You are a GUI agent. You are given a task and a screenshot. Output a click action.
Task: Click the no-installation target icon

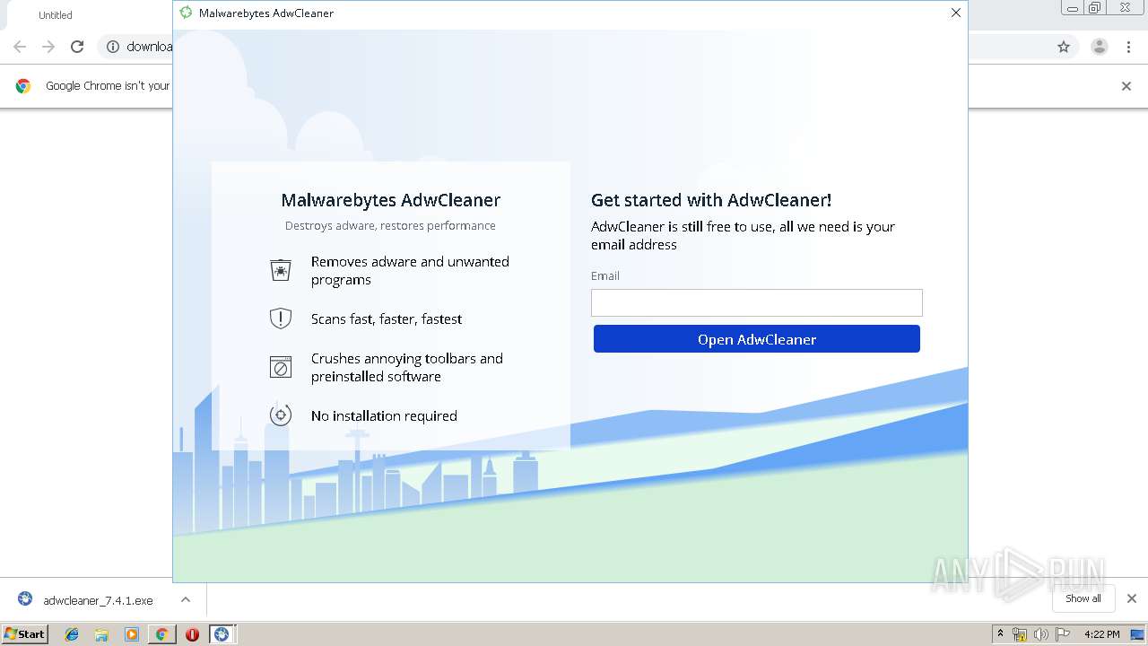pyautogui.click(x=281, y=415)
